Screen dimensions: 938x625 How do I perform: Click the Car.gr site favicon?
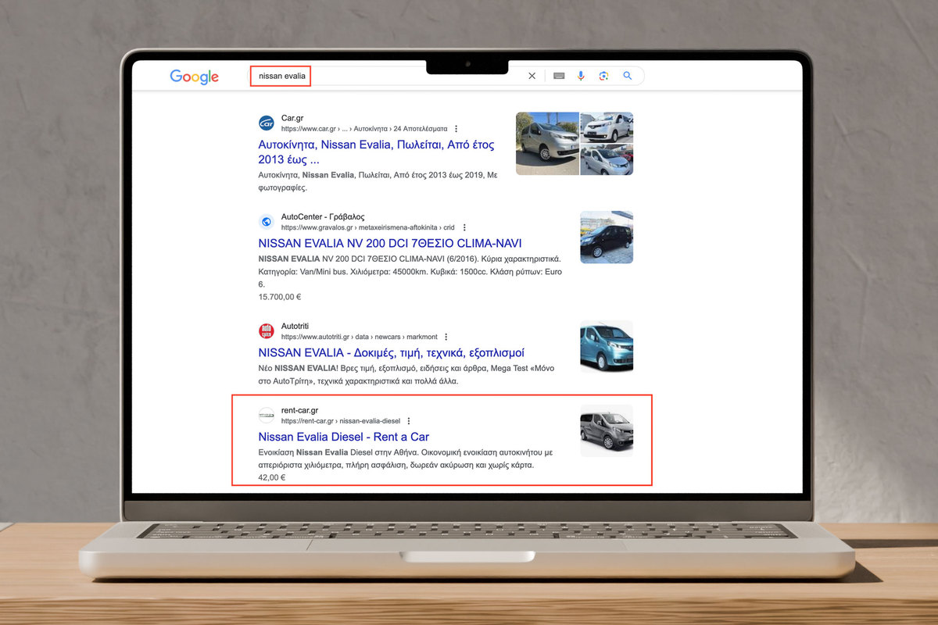coord(267,123)
